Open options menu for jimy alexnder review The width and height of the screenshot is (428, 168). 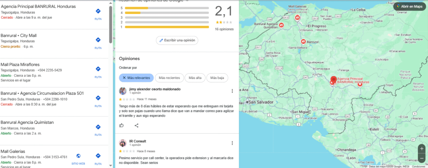tap(232, 91)
